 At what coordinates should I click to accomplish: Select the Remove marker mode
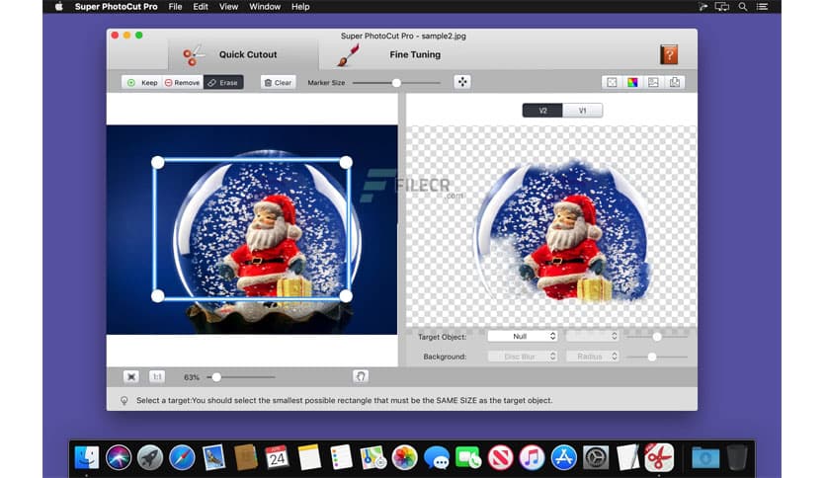click(182, 83)
